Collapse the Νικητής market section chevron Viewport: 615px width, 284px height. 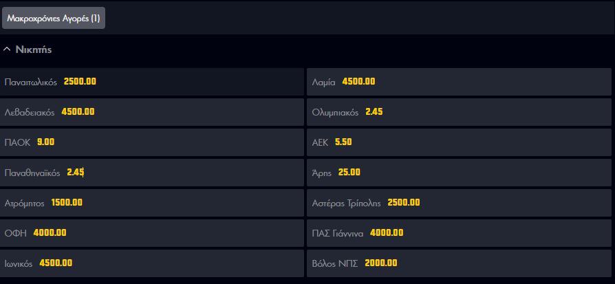[x=7, y=50]
